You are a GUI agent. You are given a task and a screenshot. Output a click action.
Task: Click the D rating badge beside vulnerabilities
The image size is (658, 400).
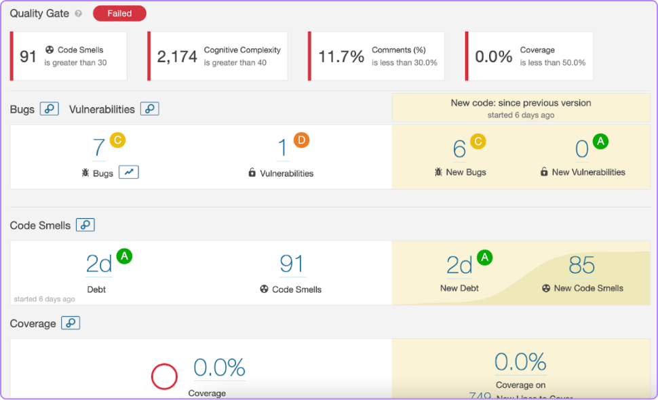(x=301, y=140)
